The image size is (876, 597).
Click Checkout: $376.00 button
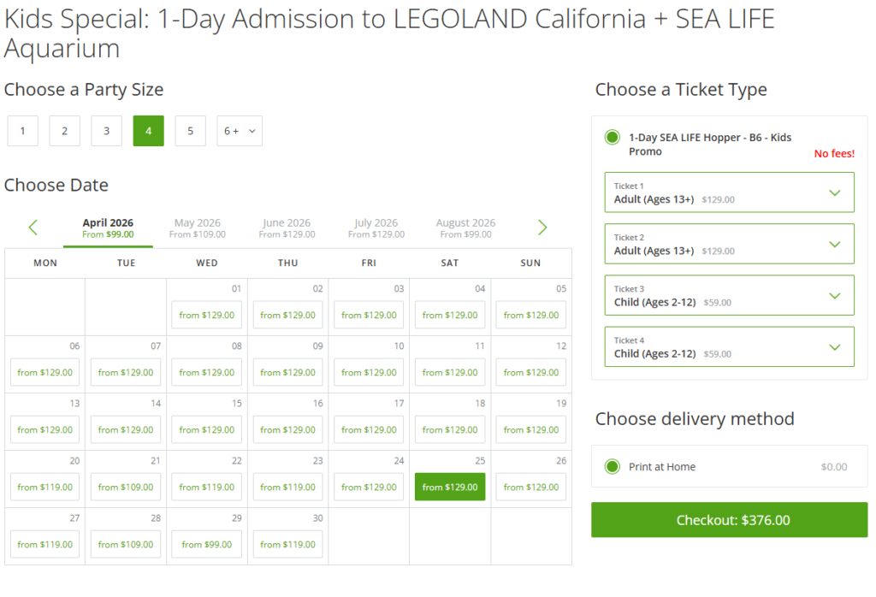point(729,520)
